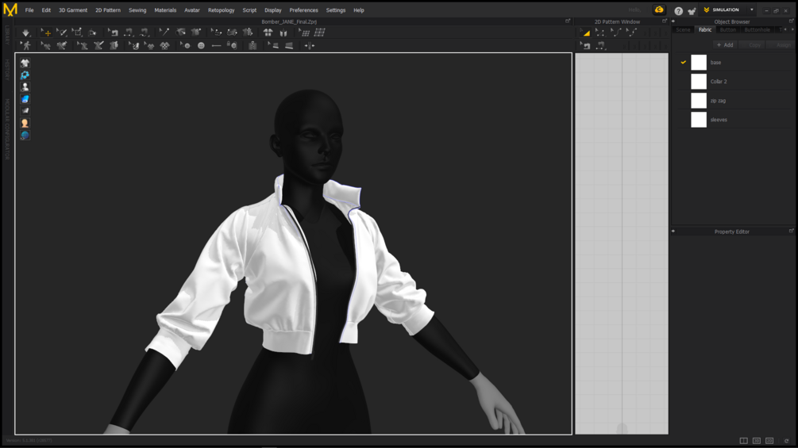Toggle the checkmark on base fabric
This screenshot has width=798, height=448.
click(683, 63)
